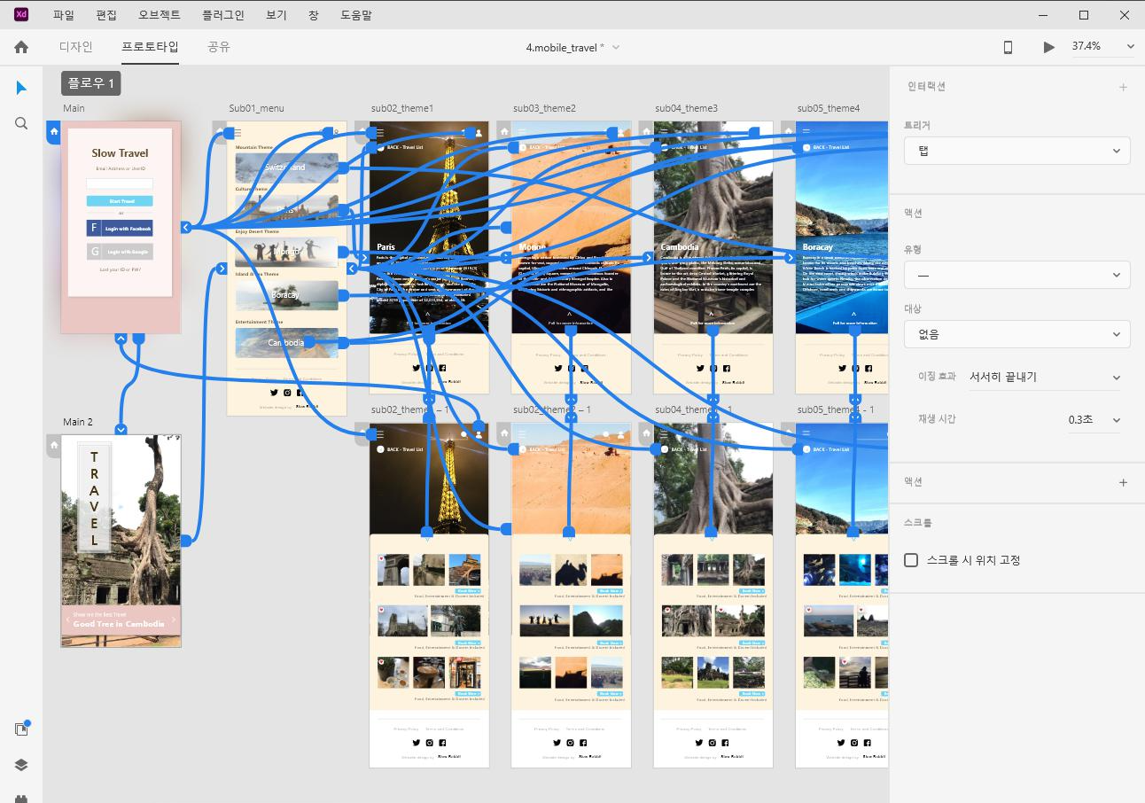Click the 플로우 1 flow label

90,83
